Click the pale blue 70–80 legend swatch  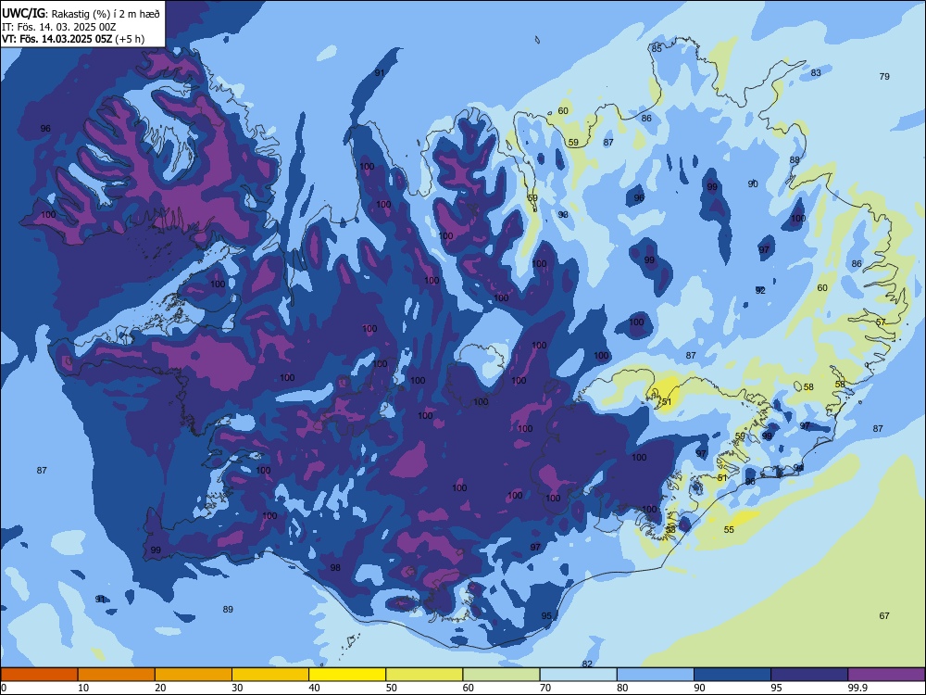(578, 675)
